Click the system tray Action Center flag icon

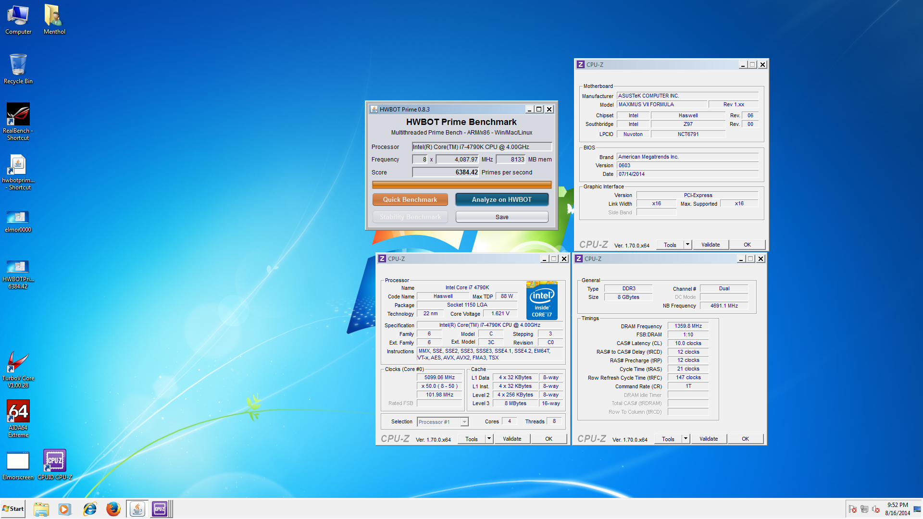(853, 509)
